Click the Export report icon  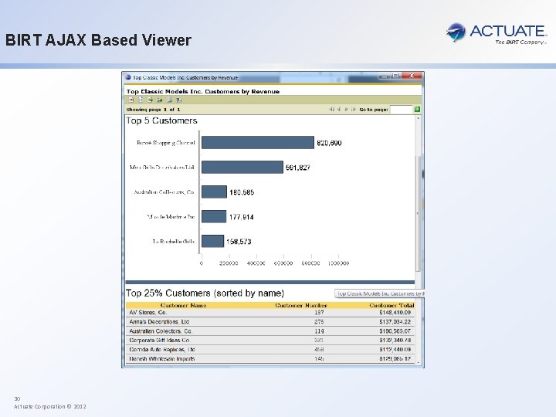(x=160, y=100)
